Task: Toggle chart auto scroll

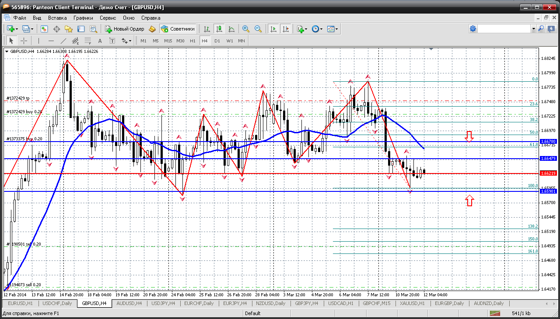Action: pos(273,29)
